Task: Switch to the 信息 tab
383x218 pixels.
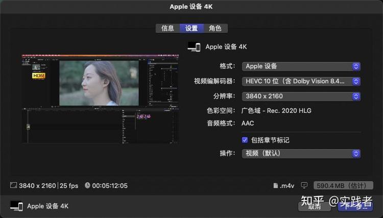Action: [167, 28]
